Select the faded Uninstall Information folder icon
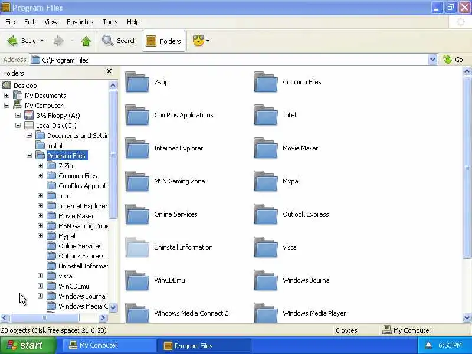The height and width of the screenshot is (354, 472). [137, 247]
